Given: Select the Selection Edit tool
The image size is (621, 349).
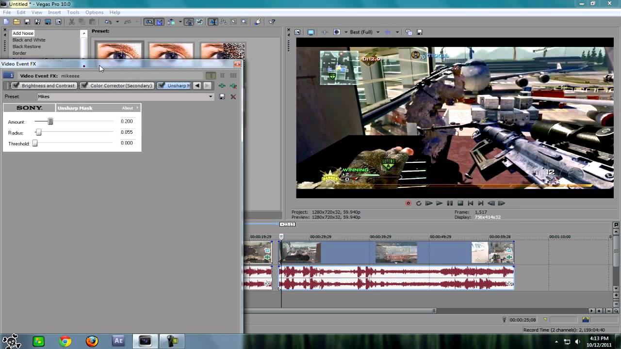Looking at the screenshot, I should (x=233, y=22).
